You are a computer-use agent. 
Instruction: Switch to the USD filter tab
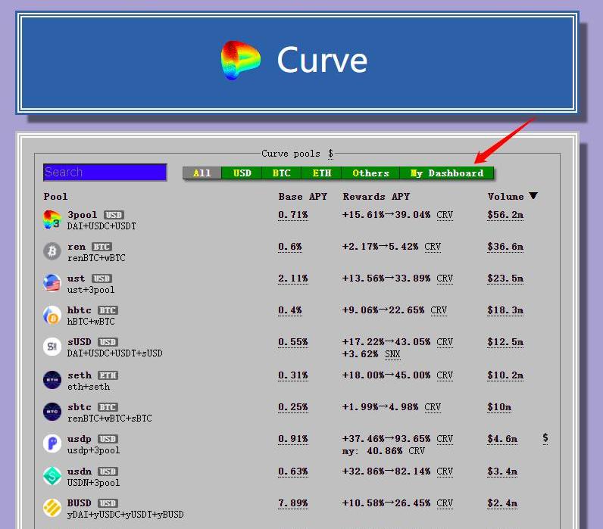click(x=242, y=173)
